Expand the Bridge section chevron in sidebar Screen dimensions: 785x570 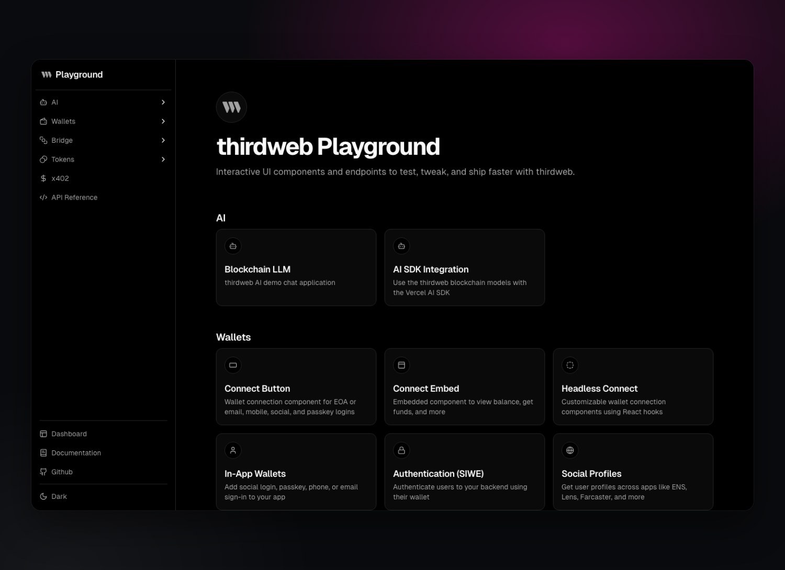point(163,140)
